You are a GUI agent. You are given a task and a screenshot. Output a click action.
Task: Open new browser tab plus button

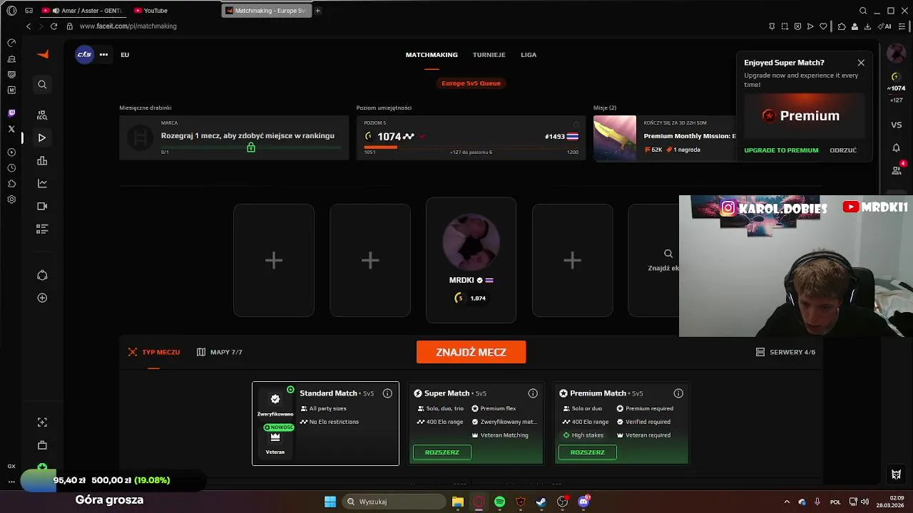(x=317, y=11)
